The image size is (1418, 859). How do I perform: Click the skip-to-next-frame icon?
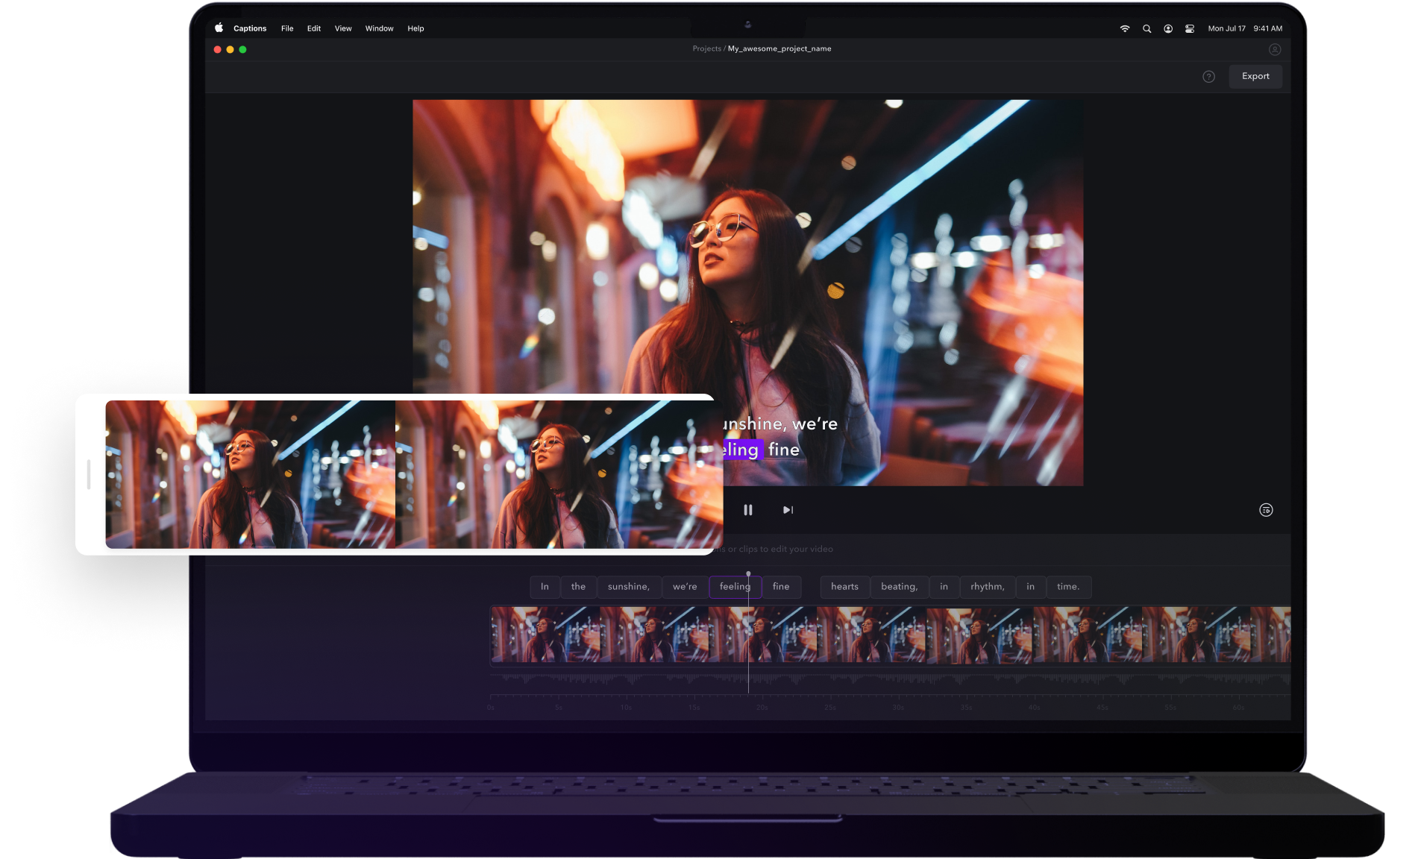[x=787, y=509]
